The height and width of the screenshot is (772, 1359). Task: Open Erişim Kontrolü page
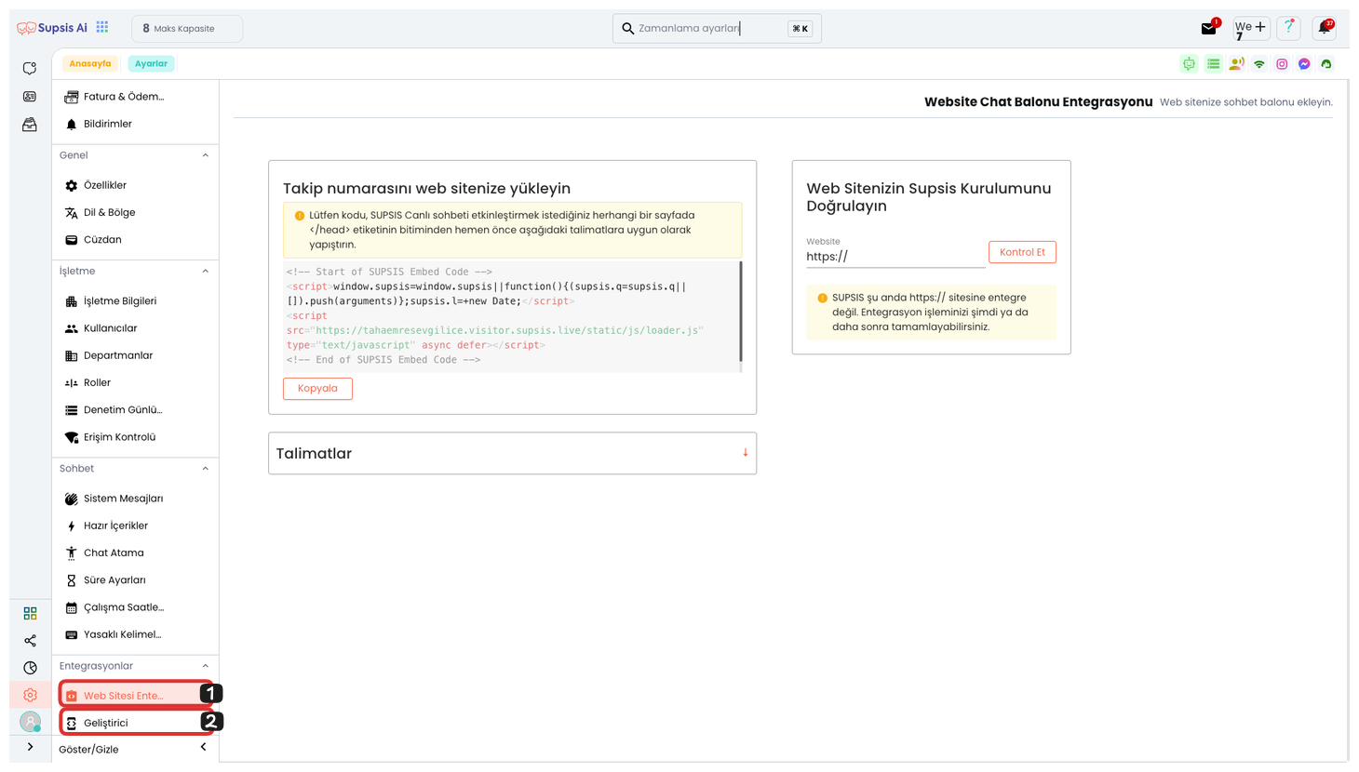click(x=135, y=437)
